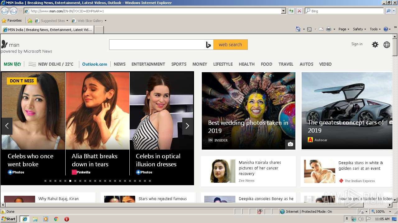Viewport: 398px width, 223px height.
Task: Click the Read mail envelope icon
Action: [321, 29]
